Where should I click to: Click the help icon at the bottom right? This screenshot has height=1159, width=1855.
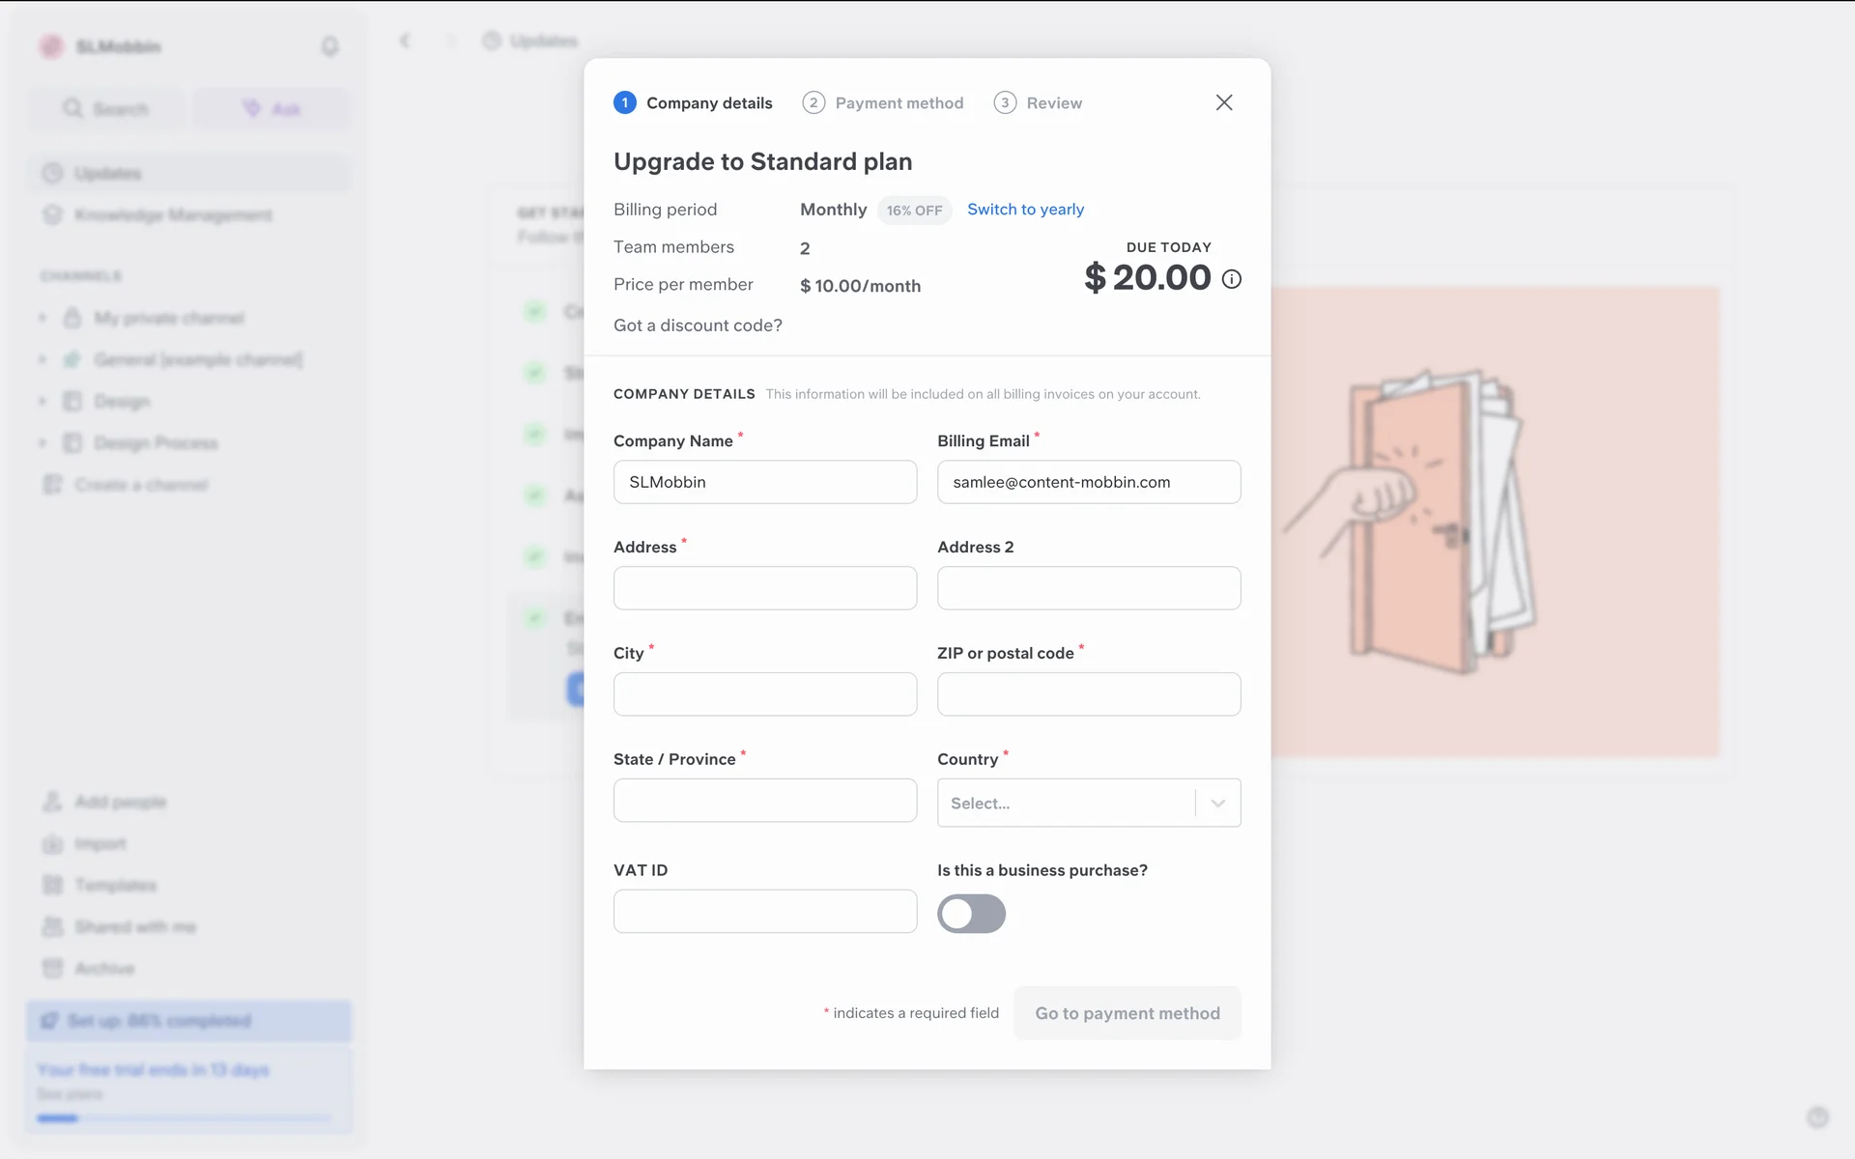(1817, 1117)
